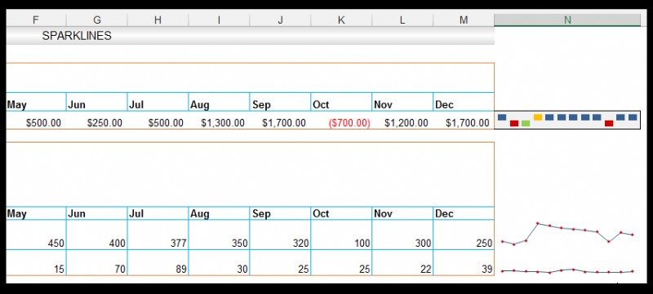Image resolution: width=653 pixels, height=294 pixels.
Task: Select column H header
Action: click(158, 20)
